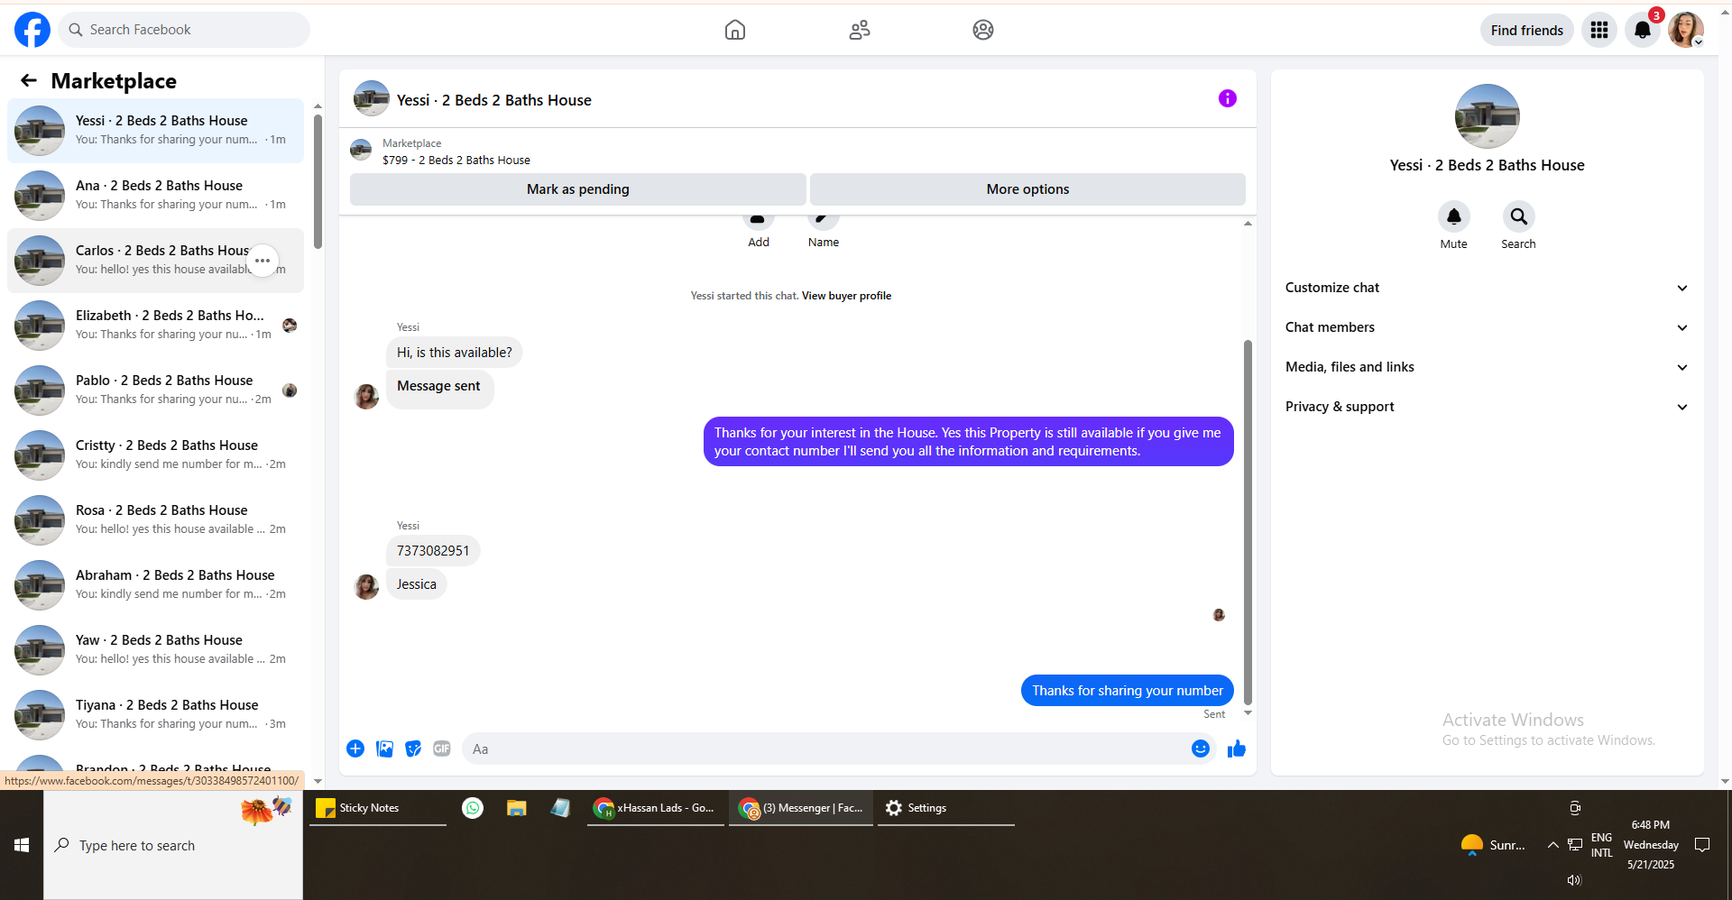Attach a photo with the image icon
Image resolution: width=1732 pixels, height=900 pixels.
coord(384,748)
